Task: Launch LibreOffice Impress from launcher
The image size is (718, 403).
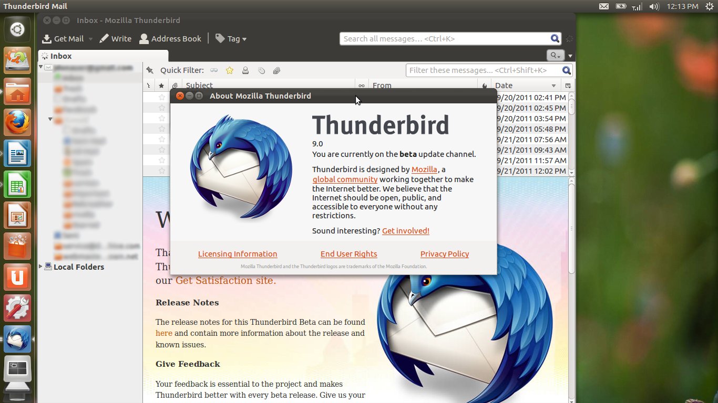Action: tap(17, 216)
